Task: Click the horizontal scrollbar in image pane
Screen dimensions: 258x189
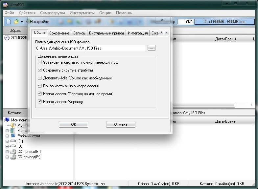Action: coord(204,105)
